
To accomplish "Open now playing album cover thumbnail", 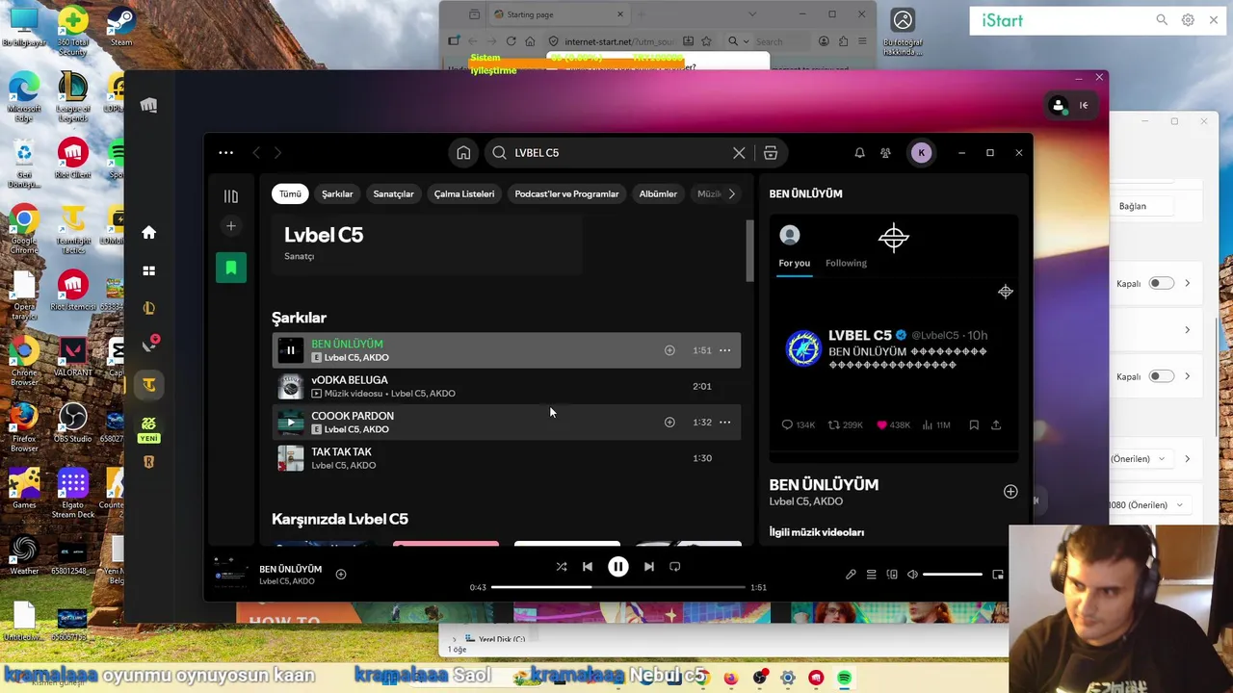I will click(x=230, y=575).
